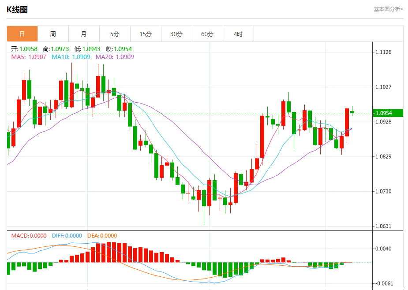Click the MA5: 1.0907 indicator label
The width and height of the screenshot is (408, 290).
coord(29,57)
